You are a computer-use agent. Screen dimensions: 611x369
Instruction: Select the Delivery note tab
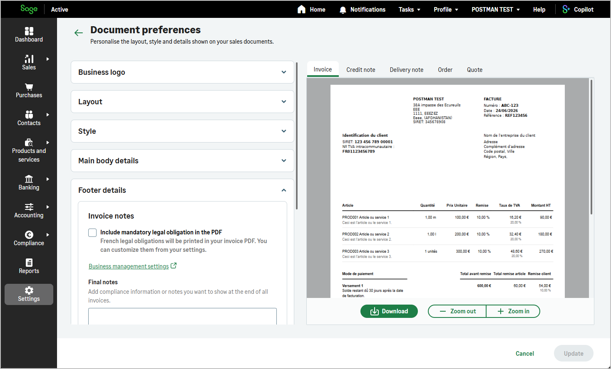click(406, 70)
